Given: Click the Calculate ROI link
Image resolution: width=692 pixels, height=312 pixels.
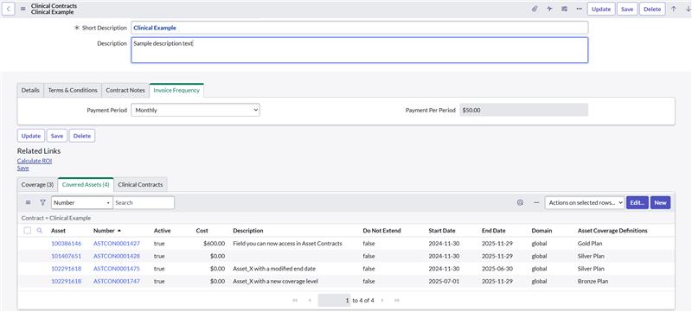Looking at the screenshot, I should pos(35,161).
